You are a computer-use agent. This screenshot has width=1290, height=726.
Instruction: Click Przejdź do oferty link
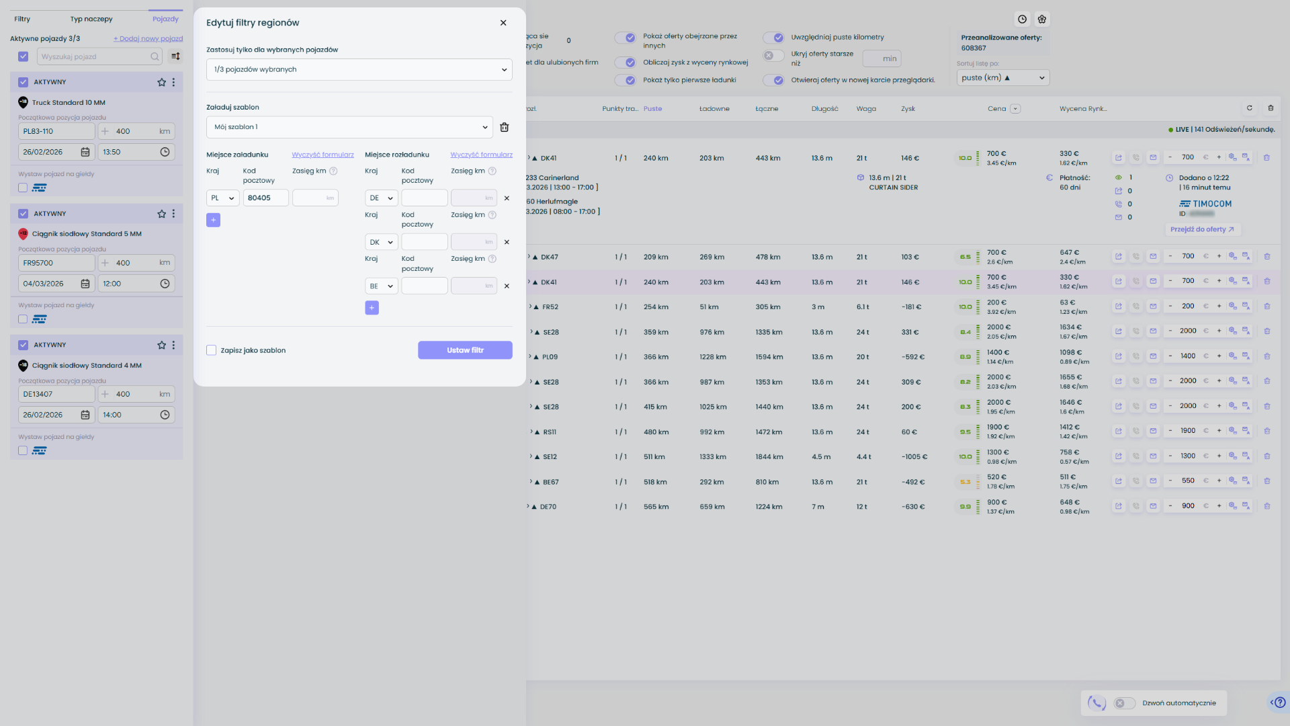pyautogui.click(x=1202, y=229)
